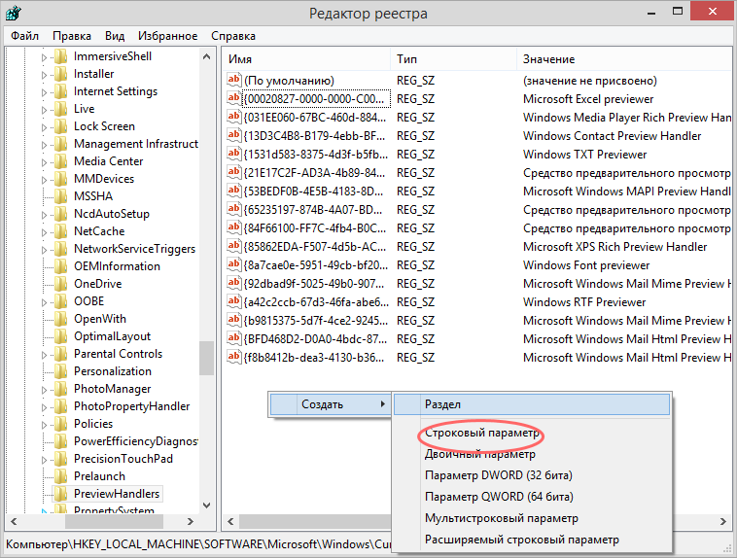The image size is (737, 558).
Task: Click the OneDrive folder icon
Action: [60, 284]
